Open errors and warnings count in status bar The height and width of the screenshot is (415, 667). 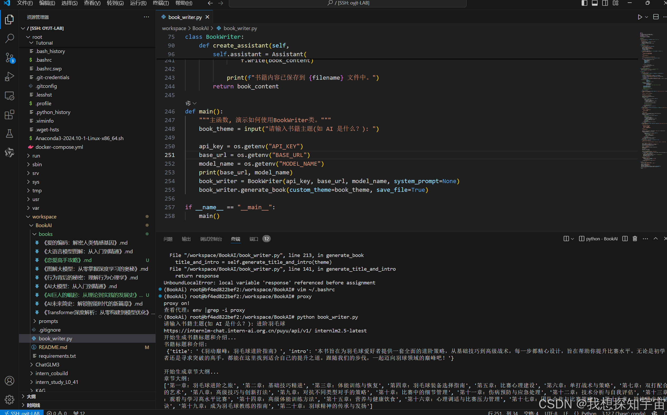pyautogui.click(x=57, y=413)
